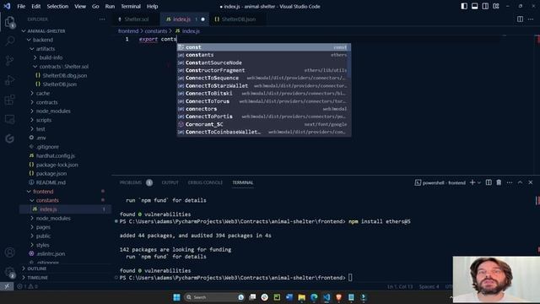Screen dimensions: 540x304
Task: Toggle Primary Side Bar visibility in title bar
Action: (x=464, y=6)
